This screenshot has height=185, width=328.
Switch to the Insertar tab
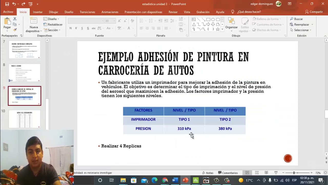(38, 12)
